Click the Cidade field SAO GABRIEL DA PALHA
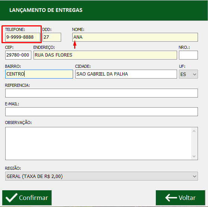 (126, 74)
